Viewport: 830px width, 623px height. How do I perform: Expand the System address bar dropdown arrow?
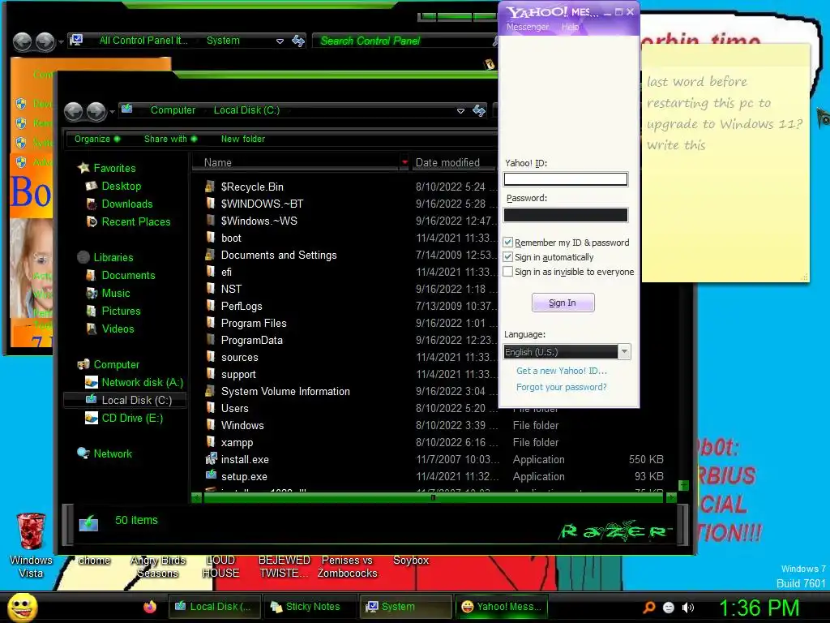coord(280,41)
